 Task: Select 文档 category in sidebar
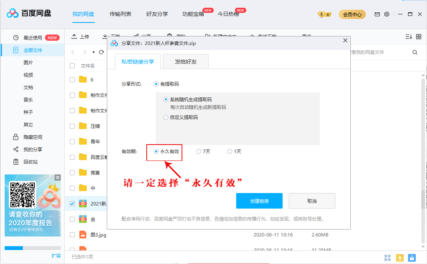(x=28, y=87)
